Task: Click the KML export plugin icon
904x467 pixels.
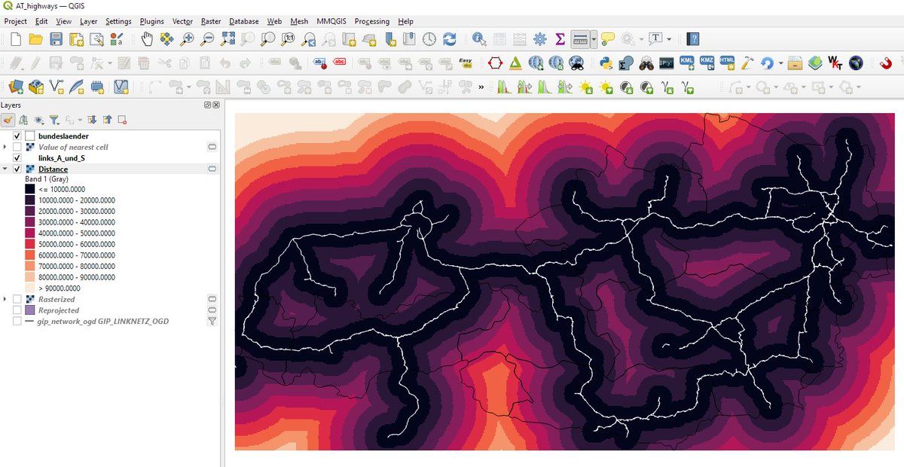Action: point(687,63)
